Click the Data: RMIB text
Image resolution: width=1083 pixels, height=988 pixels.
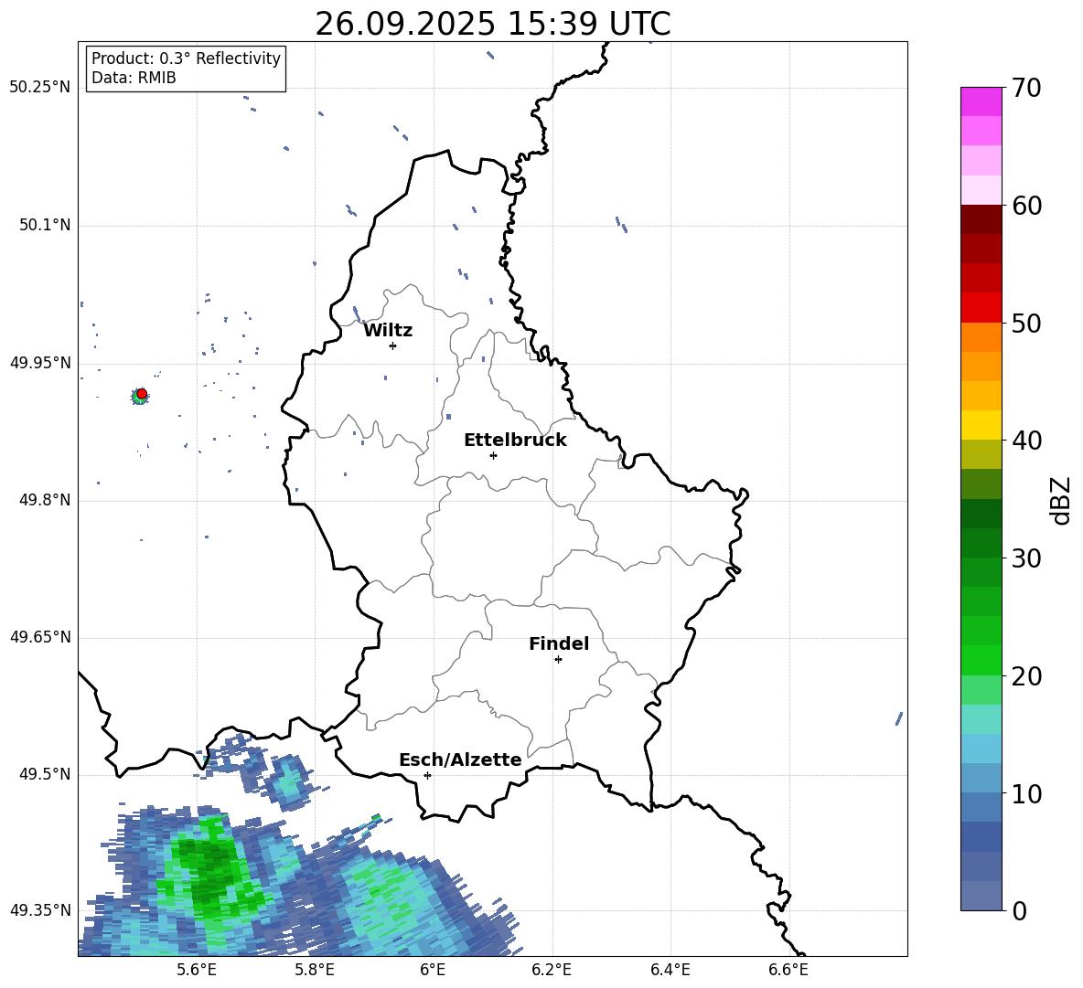pos(134,78)
